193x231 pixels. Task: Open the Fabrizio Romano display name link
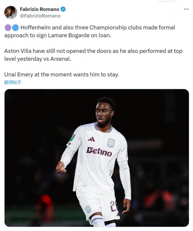click(x=39, y=9)
